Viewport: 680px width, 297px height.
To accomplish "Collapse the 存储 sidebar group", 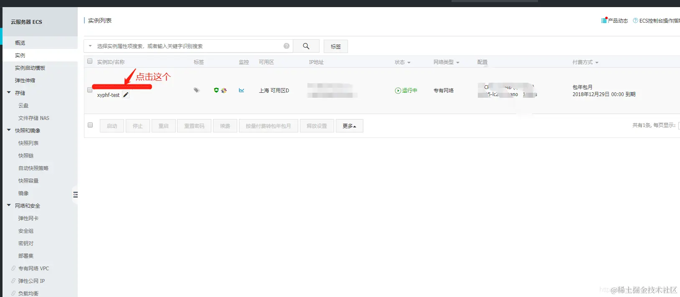I will click(x=9, y=93).
